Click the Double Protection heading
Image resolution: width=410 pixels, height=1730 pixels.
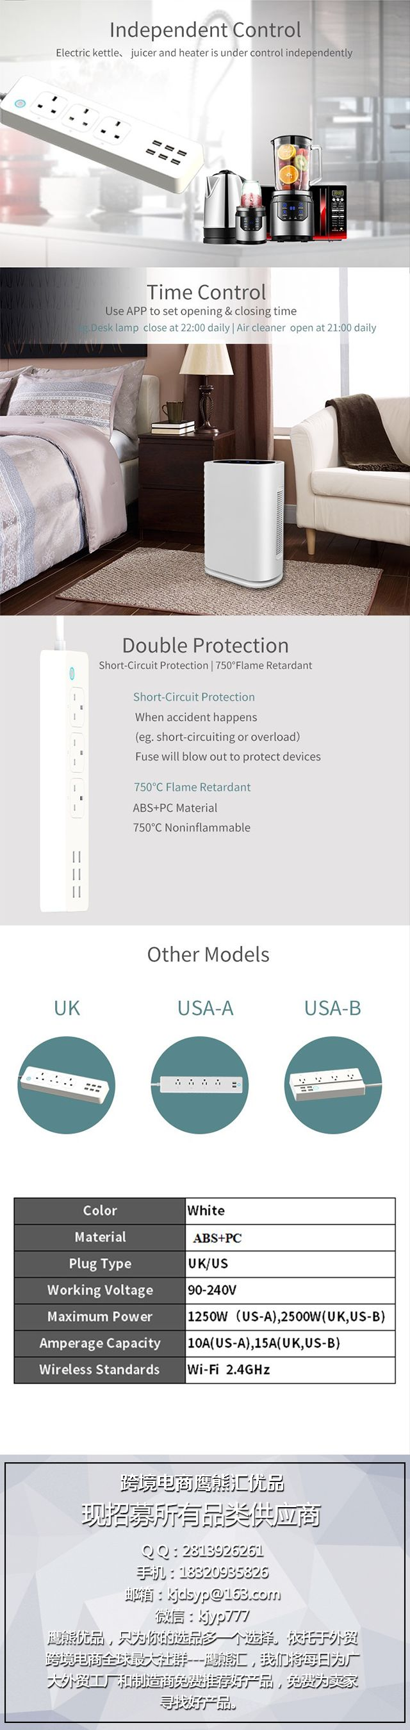pos(205,645)
